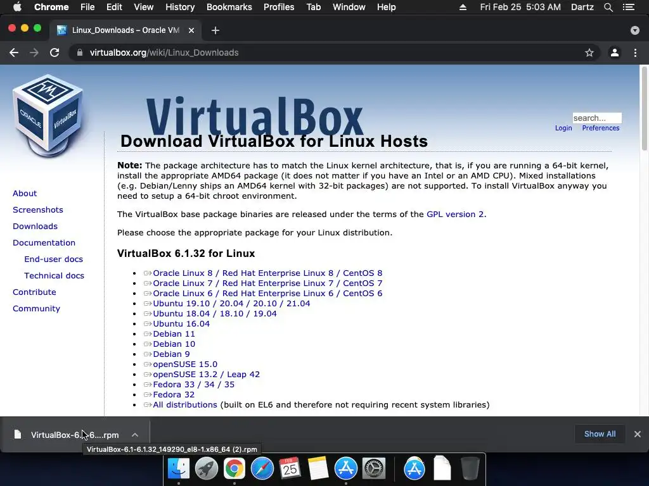Close the Linux_Downloads tab
This screenshot has height=486, width=649.
(191, 30)
